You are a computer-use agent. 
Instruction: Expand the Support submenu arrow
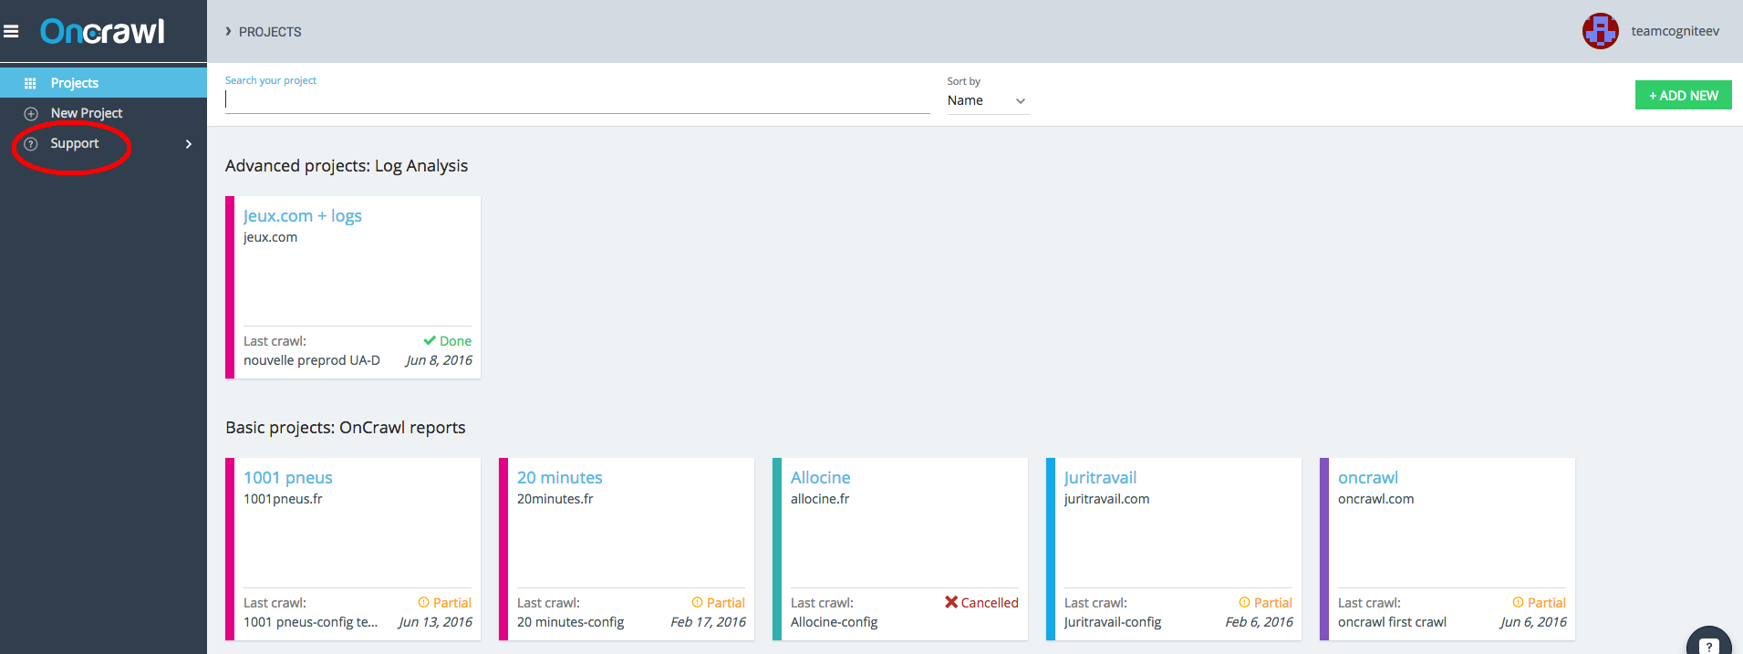click(x=189, y=144)
